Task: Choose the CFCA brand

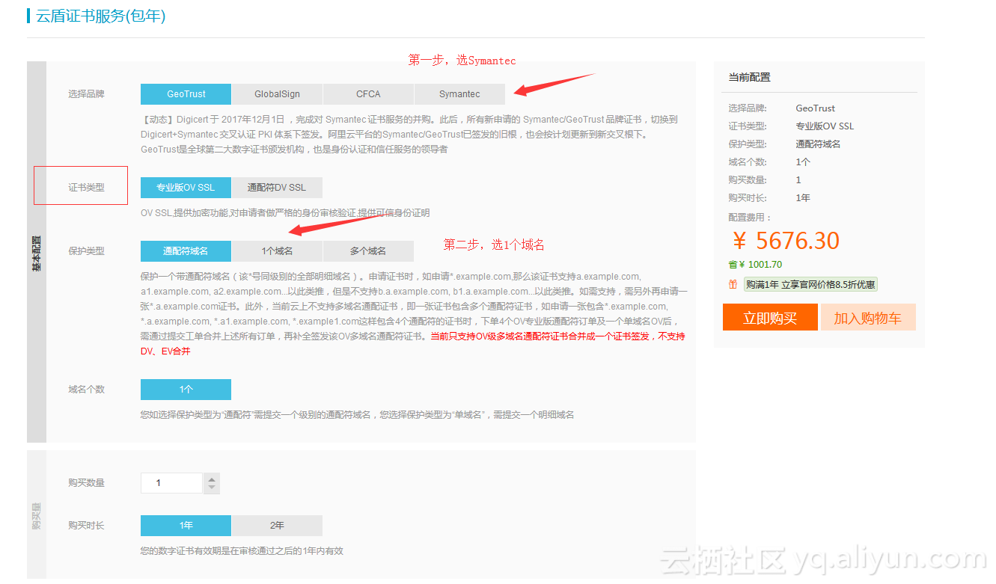Action: 368,94
